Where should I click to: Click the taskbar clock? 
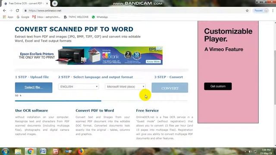click(266, 152)
